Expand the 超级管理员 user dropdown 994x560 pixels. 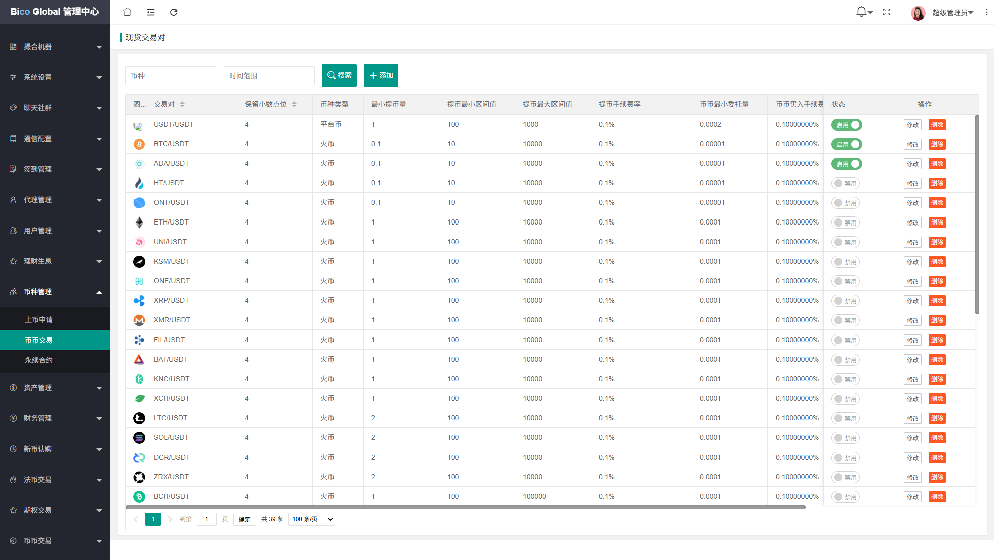click(x=952, y=13)
